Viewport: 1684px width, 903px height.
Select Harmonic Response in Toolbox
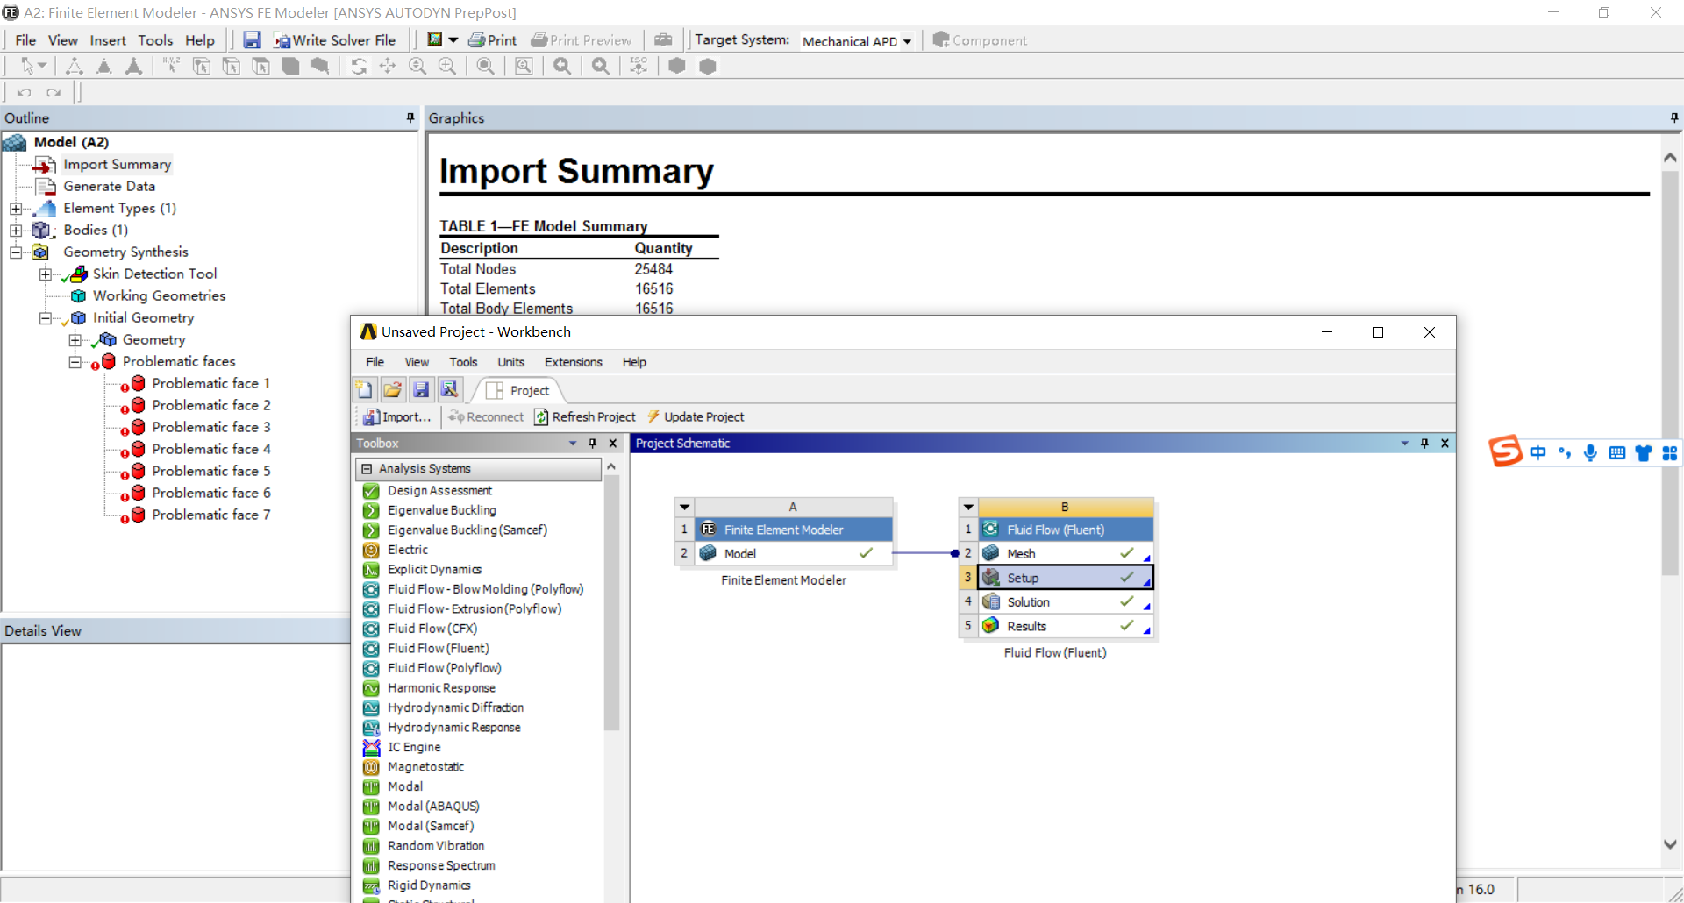pos(441,688)
